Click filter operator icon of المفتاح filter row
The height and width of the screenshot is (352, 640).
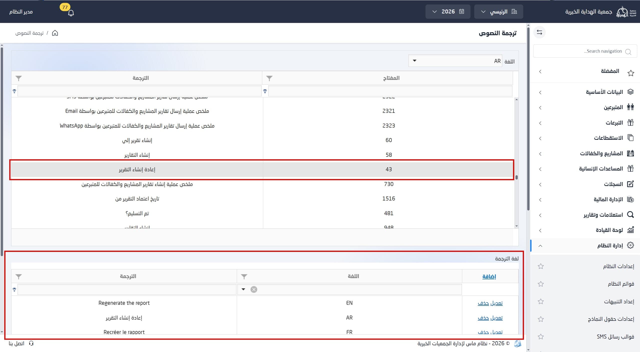pyautogui.click(x=265, y=91)
